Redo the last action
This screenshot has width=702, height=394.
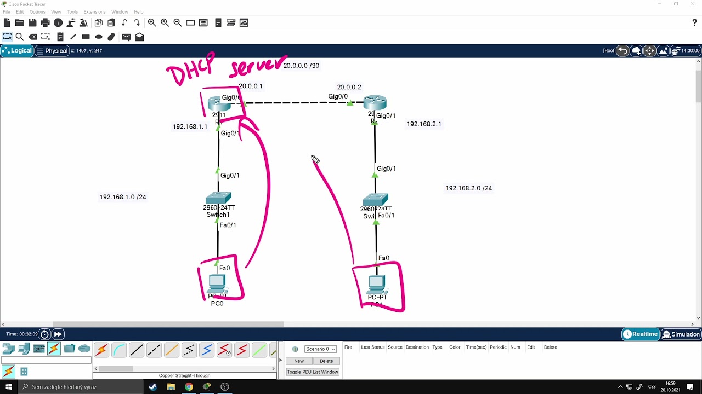pos(137,22)
